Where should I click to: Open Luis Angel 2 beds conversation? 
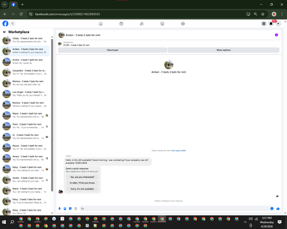coord(25,94)
